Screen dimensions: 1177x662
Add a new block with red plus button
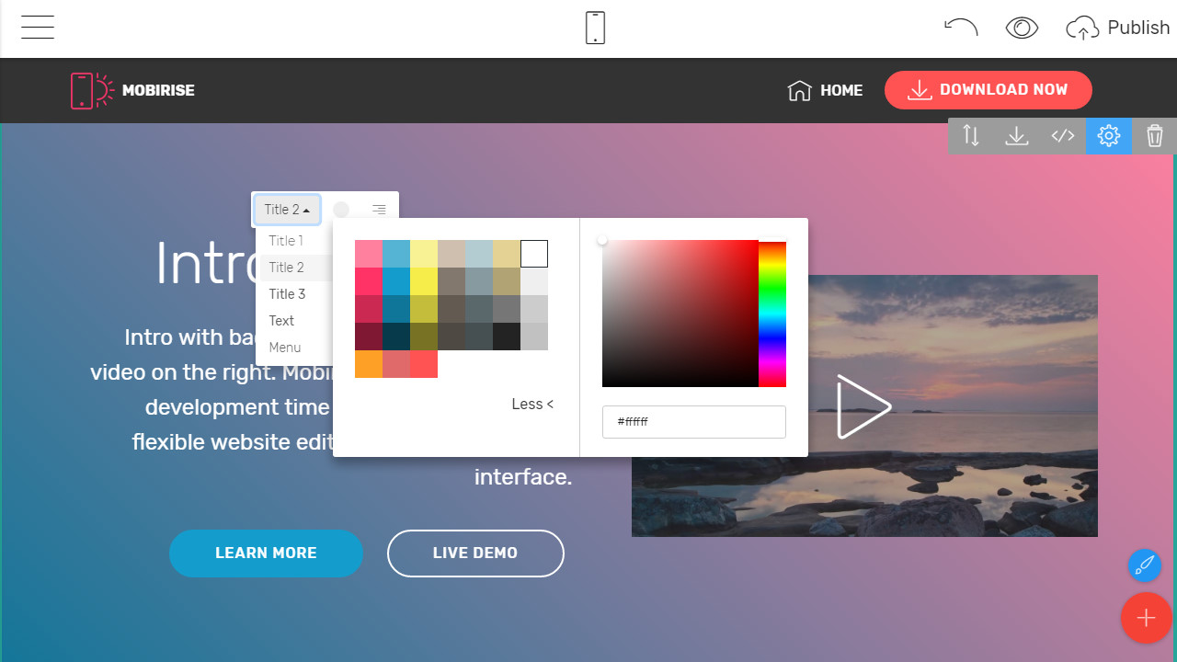coord(1146,617)
